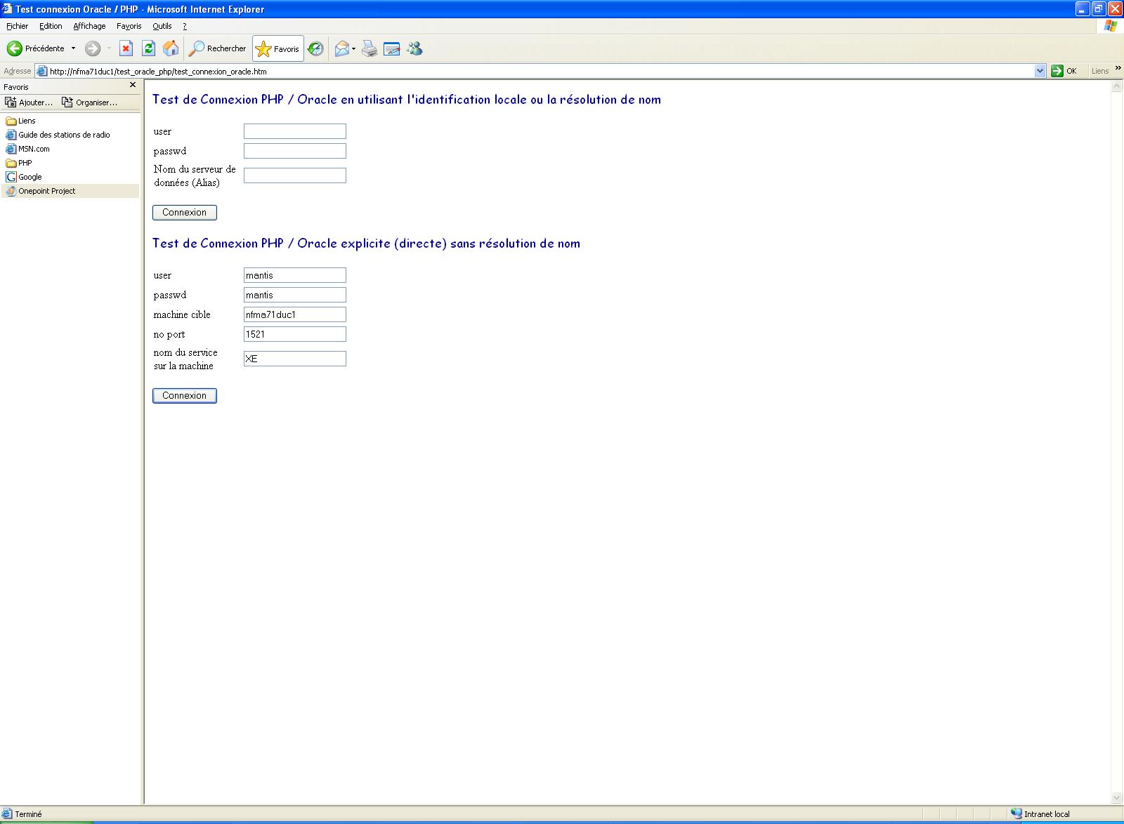The width and height of the screenshot is (1124, 824).
Task: Click nom du service field XE
Action: [295, 359]
